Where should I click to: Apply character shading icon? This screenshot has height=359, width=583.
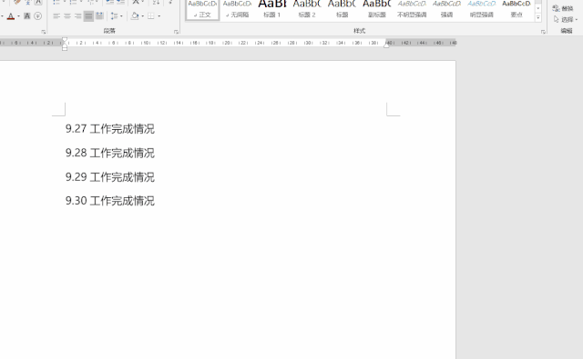click(27, 16)
